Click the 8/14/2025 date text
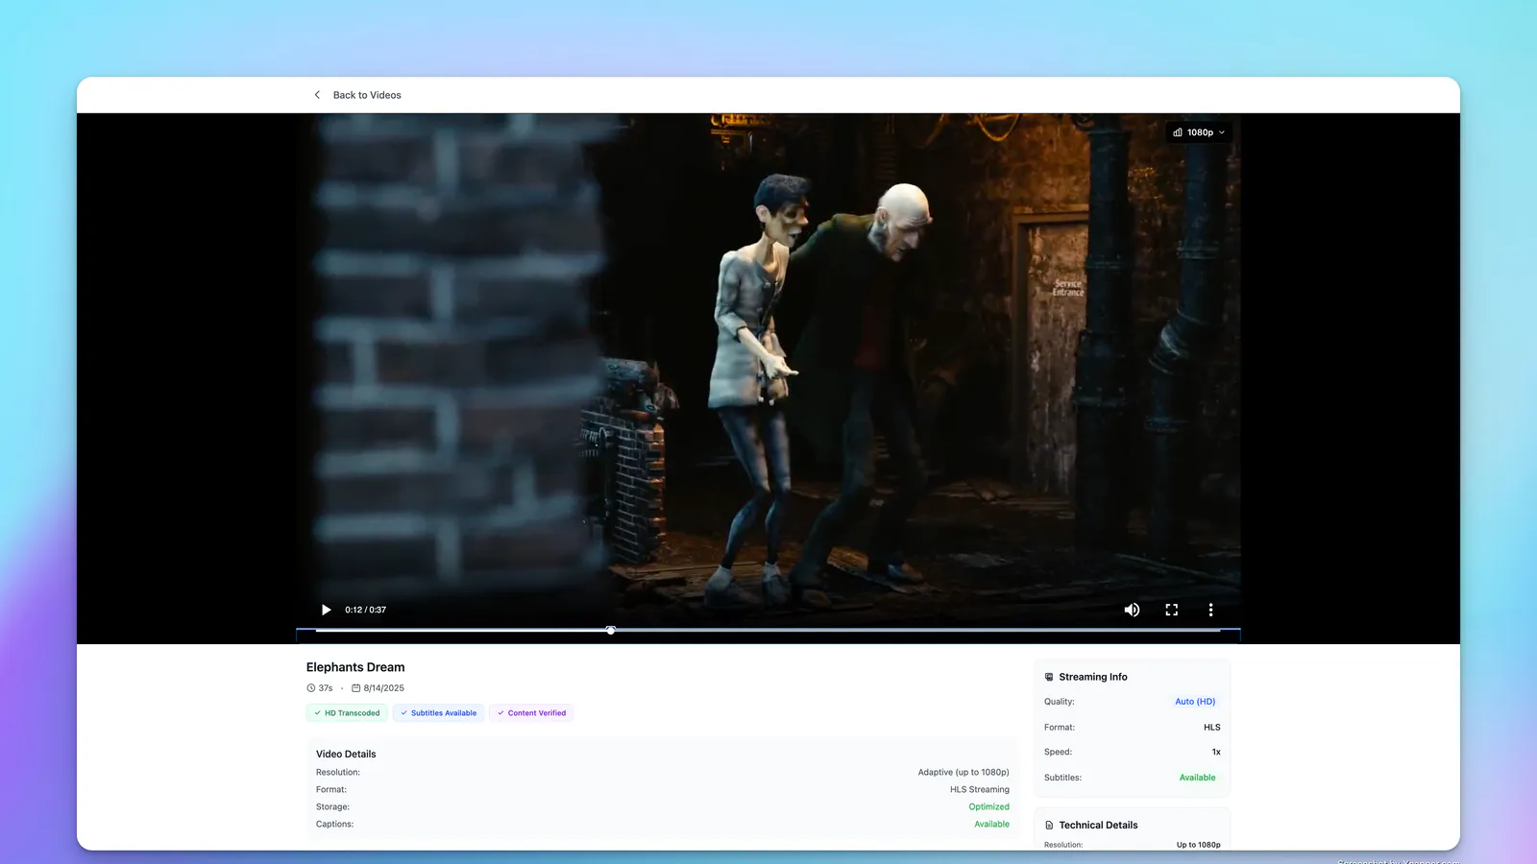 pyautogui.click(x=384, y=688)
